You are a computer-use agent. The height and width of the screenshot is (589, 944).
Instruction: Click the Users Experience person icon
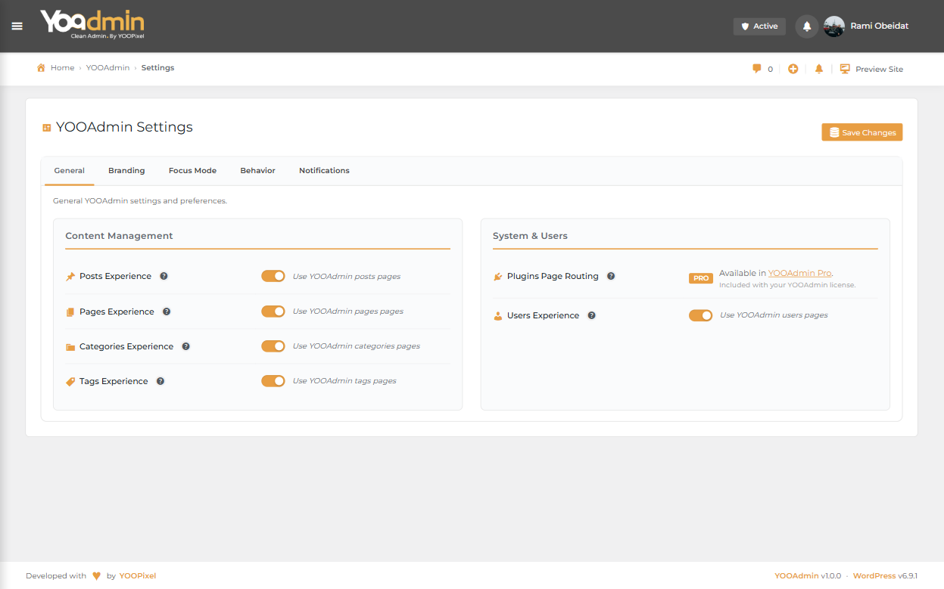pos(498,316)
